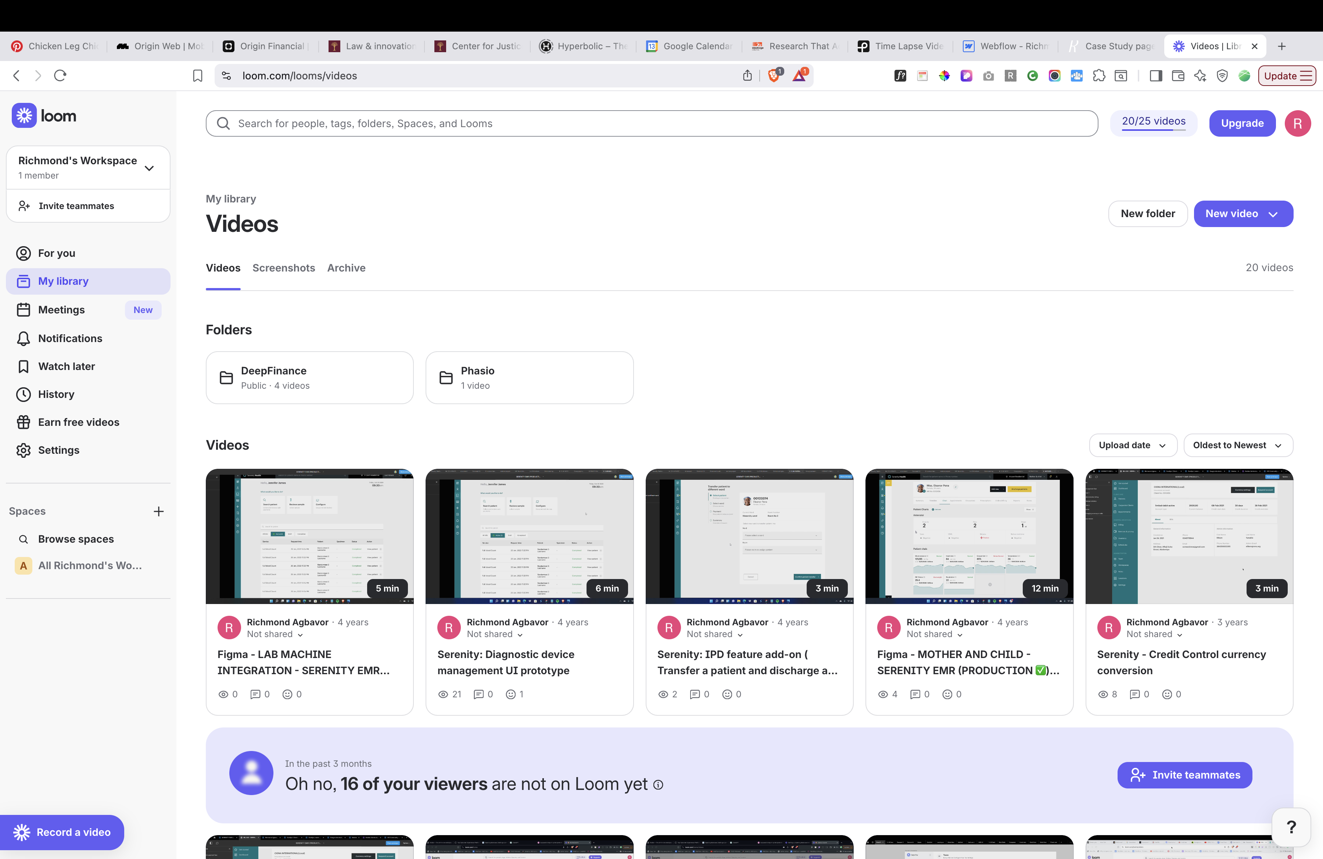
Task: Expand Richmond's Workspace switcher
Action: pyautogui.click(x=149, y=168)
